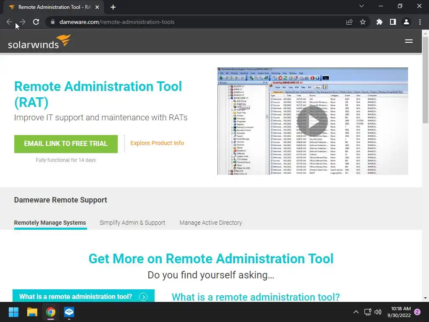Switch to Simplify Admin & Support tab
This screenshot has height=322, width=429.
pos(132,223)
